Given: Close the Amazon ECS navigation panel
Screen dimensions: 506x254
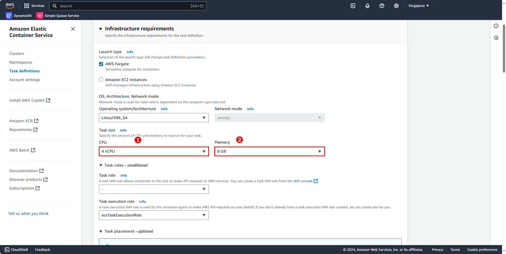Looking at the screenshot, I should tap(73, 29).
